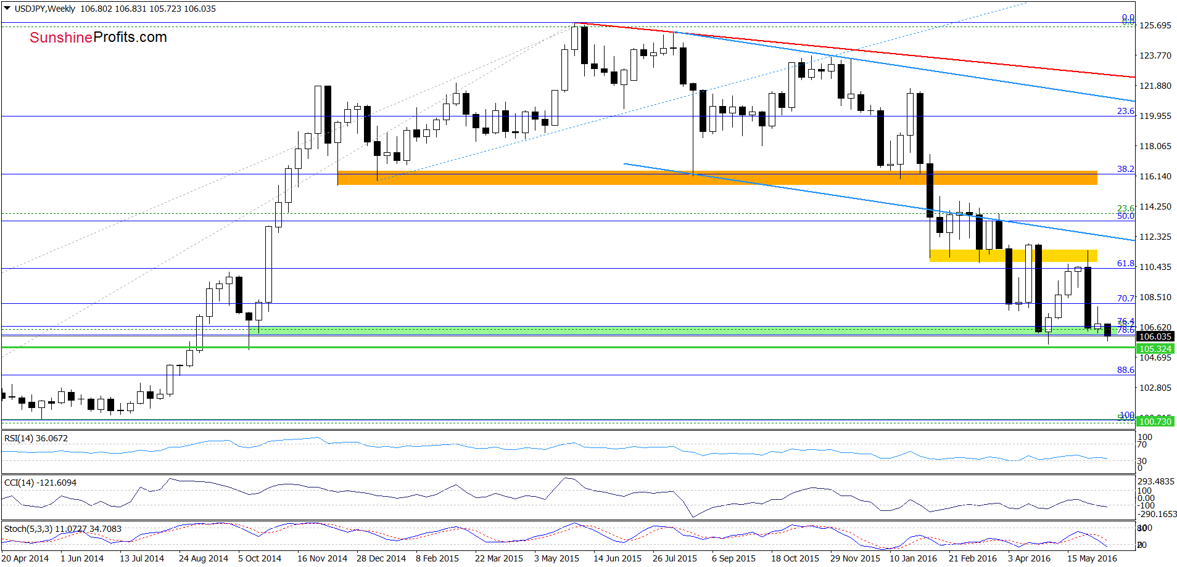Click the 125.695 price axis label

[x=1155, y=25]
